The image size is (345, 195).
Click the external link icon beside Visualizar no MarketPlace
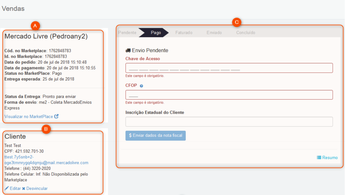coord(57,116)
